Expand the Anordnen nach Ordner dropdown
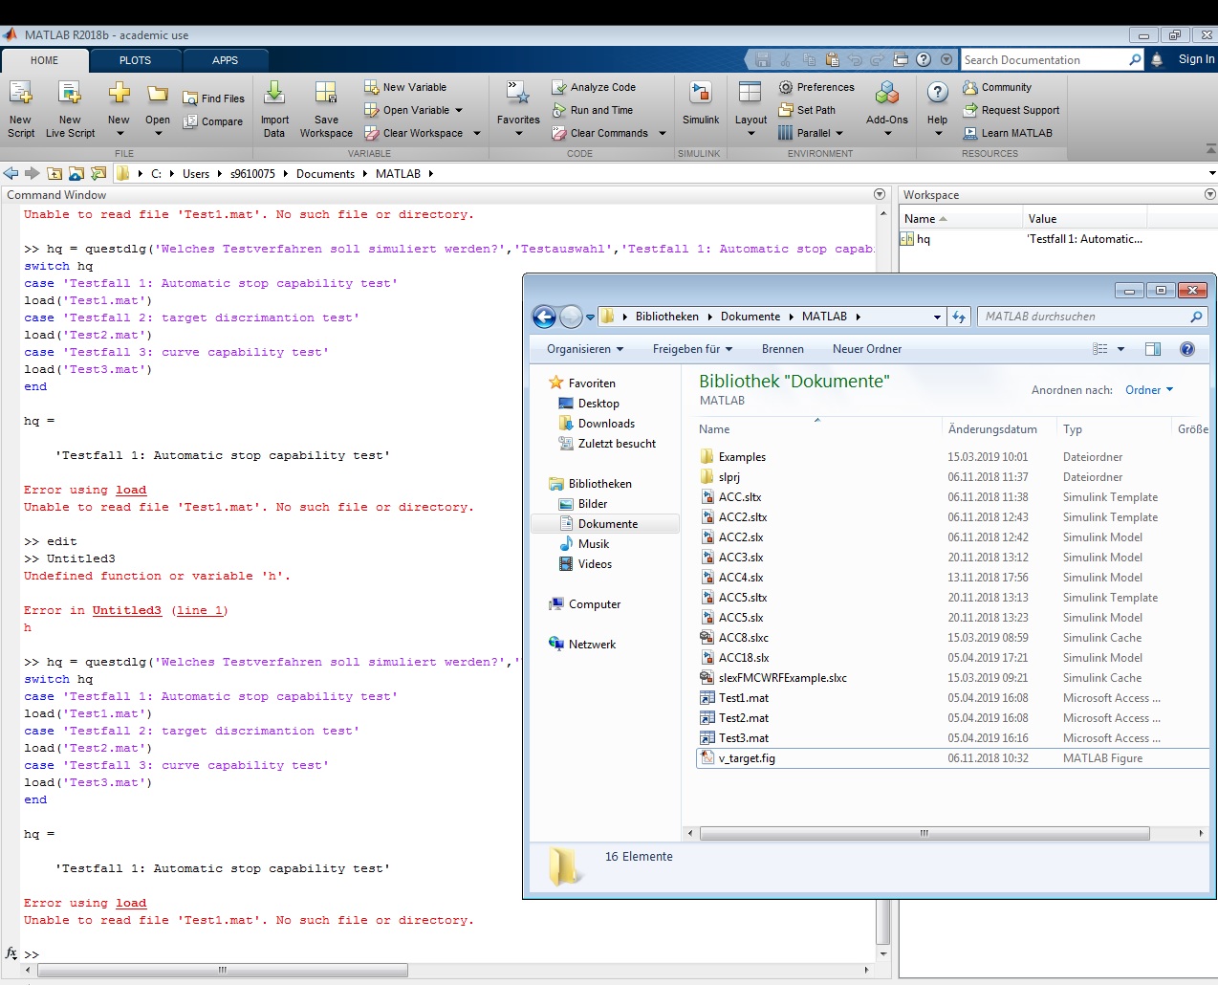Image resolution: width=1218 pixels, height=985 pixels. 1149,390
